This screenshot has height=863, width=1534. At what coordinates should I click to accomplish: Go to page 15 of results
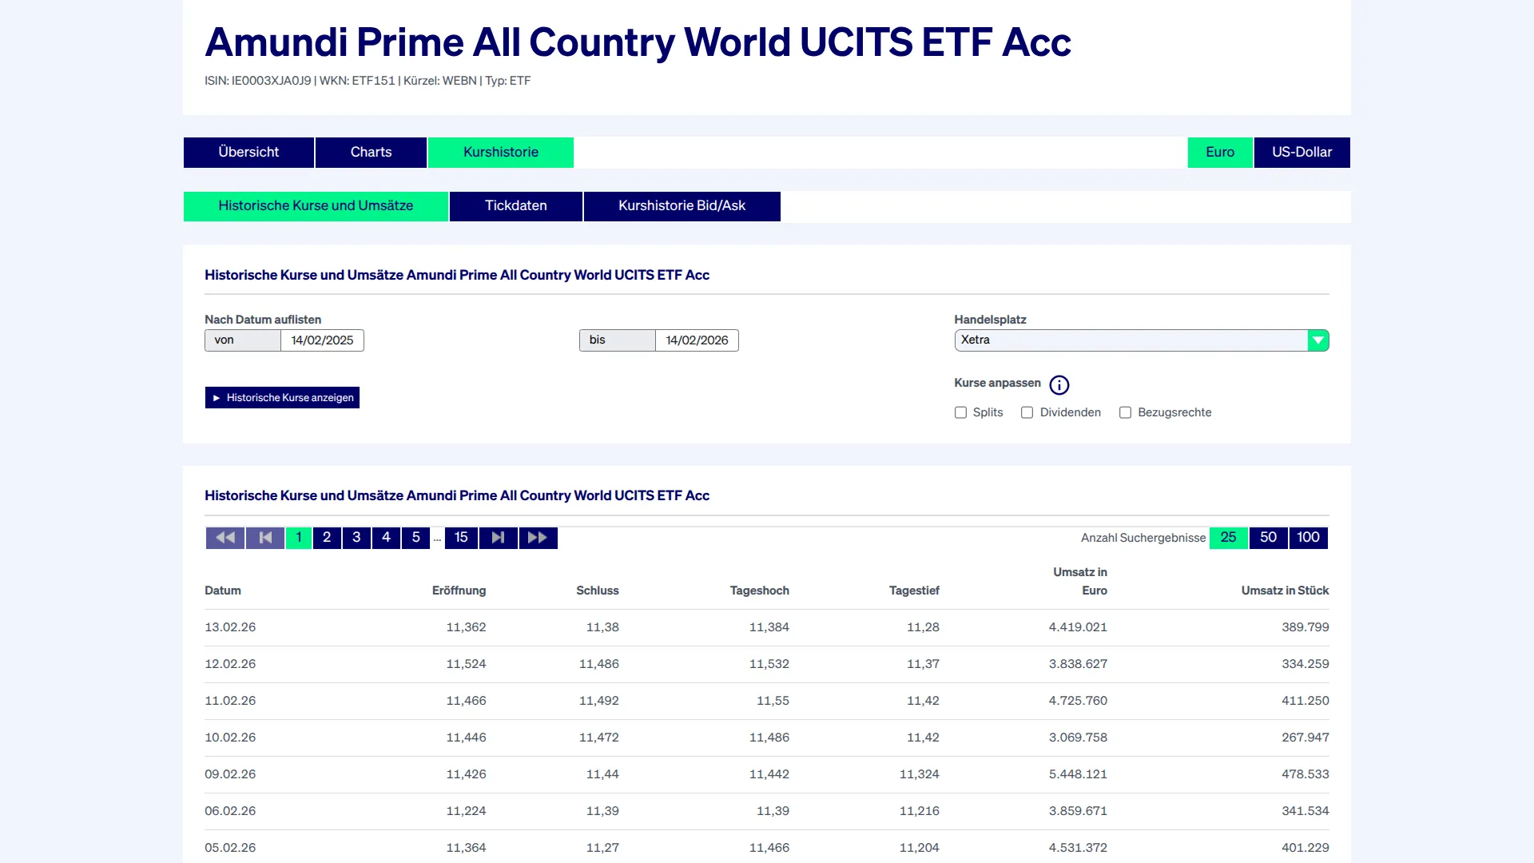click(461, 538)
